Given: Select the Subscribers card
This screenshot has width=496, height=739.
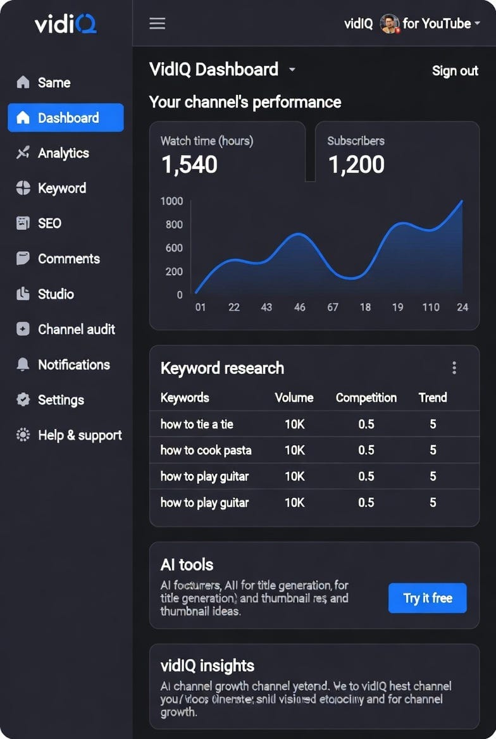Looking at the screenshot, I should pos(397,152).
